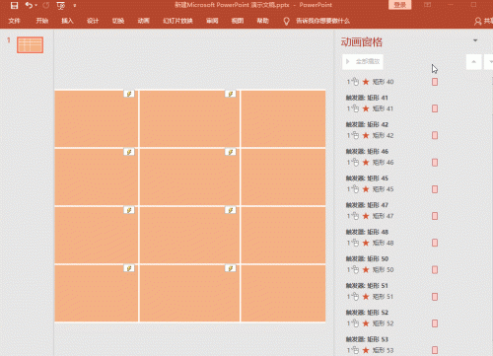The image size is (493, 356).
Task: Switch to the 插入 ribbon tab
Action: (x=67, y=21)
